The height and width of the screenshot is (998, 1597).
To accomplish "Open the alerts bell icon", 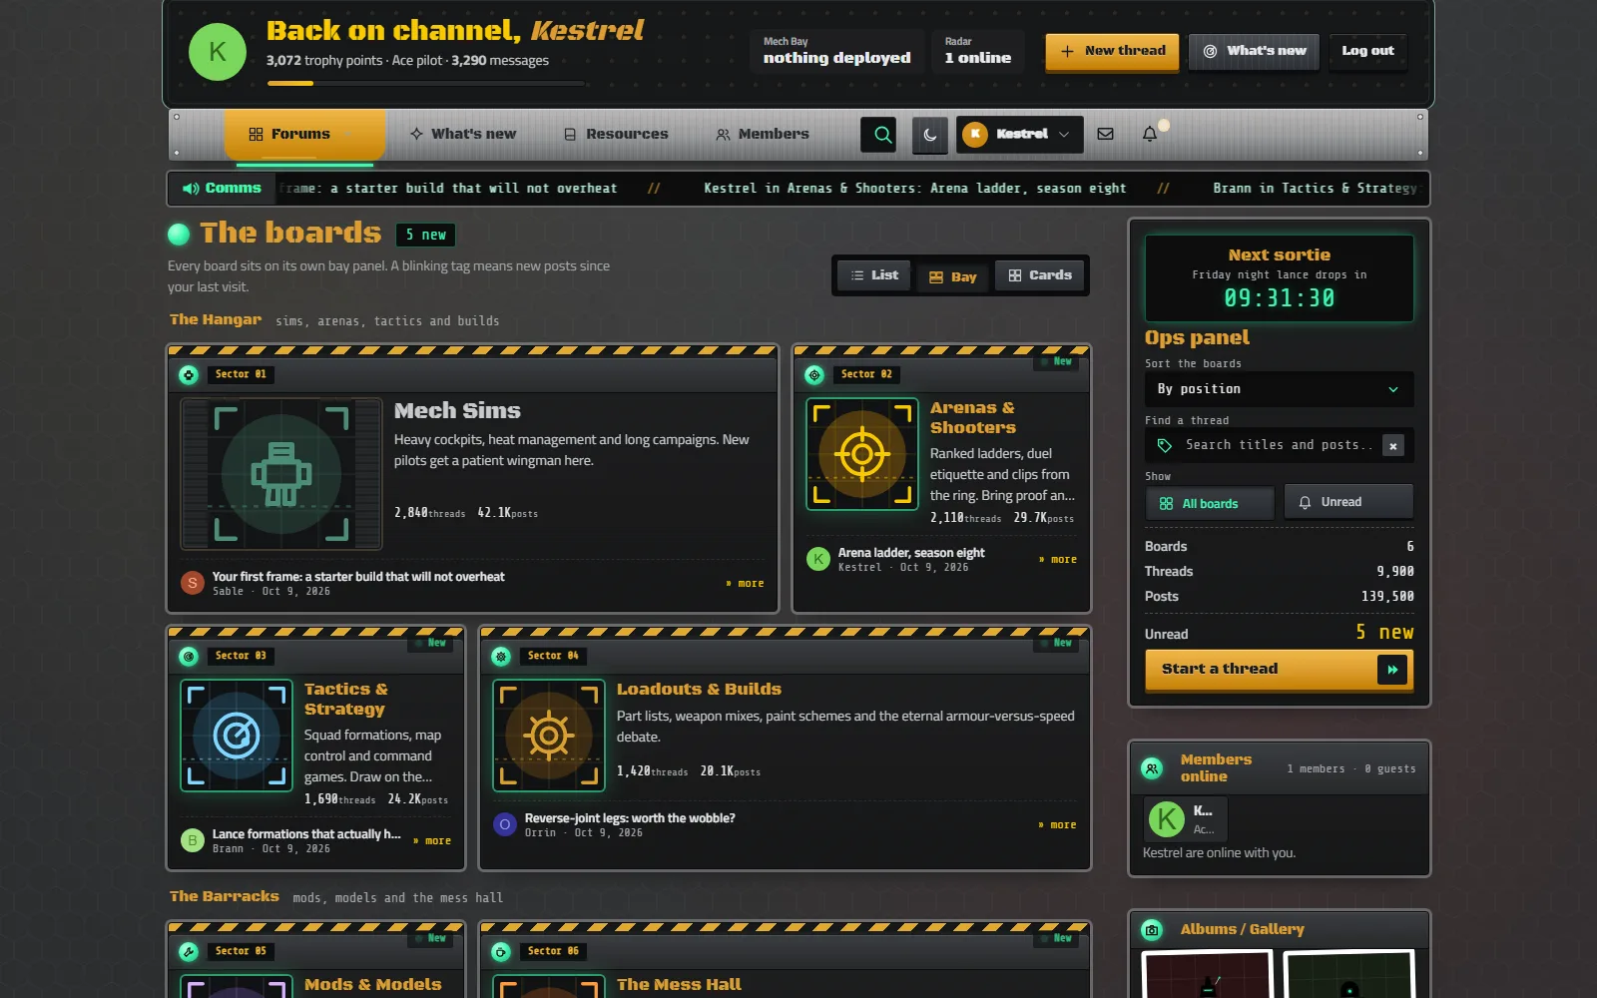I will [x=1150, y=134].
